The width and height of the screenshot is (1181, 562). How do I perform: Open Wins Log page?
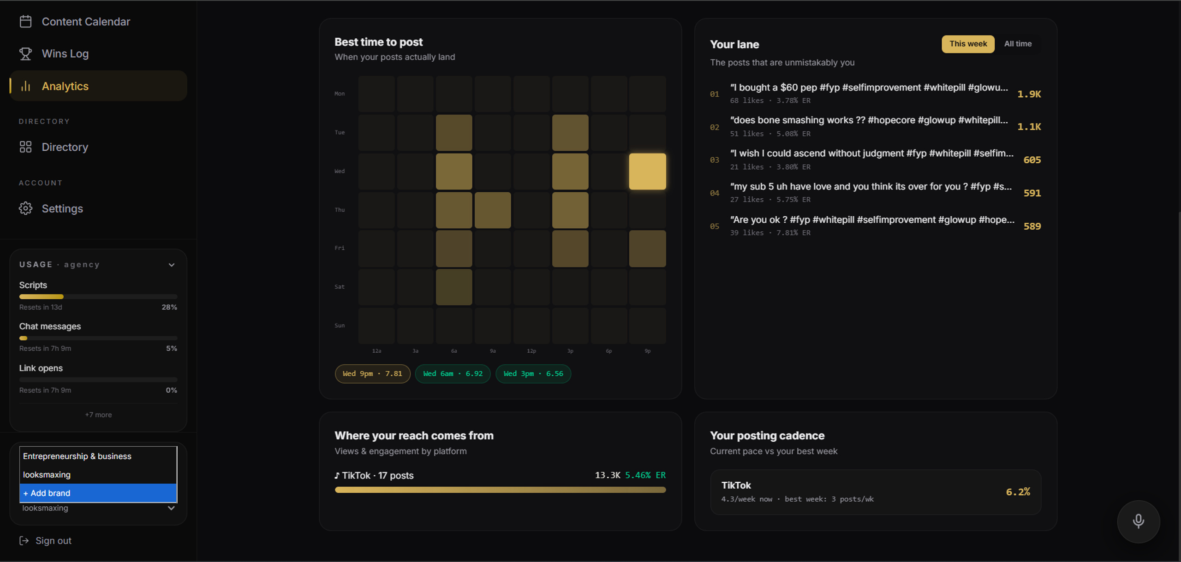[98, 54]
